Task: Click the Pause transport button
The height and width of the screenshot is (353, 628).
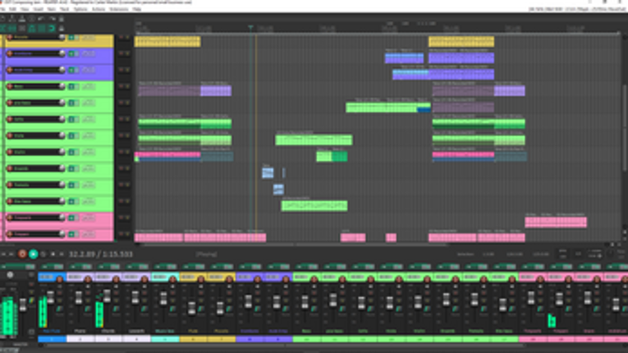Action: 62,254
